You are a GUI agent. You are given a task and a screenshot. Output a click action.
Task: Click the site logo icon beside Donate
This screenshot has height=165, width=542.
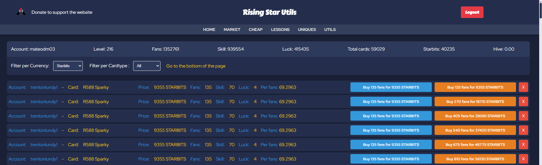pos(21,12)
